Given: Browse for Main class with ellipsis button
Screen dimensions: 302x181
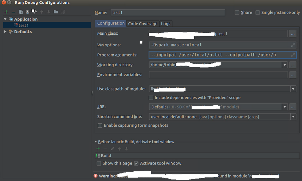Looking at the screenshot, I should (x=293, y=33).
